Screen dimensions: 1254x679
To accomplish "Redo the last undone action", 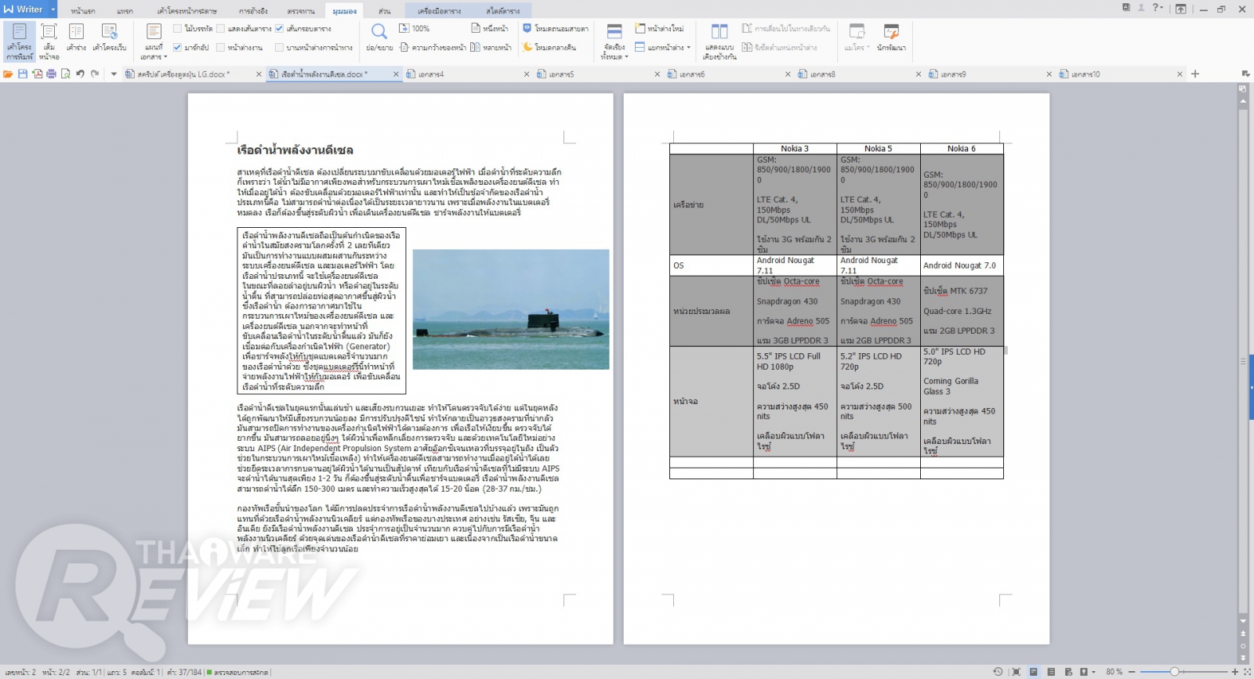I will [95, 74].
